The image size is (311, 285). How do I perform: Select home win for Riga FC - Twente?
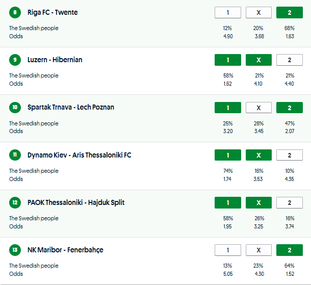tap(228, 12)
